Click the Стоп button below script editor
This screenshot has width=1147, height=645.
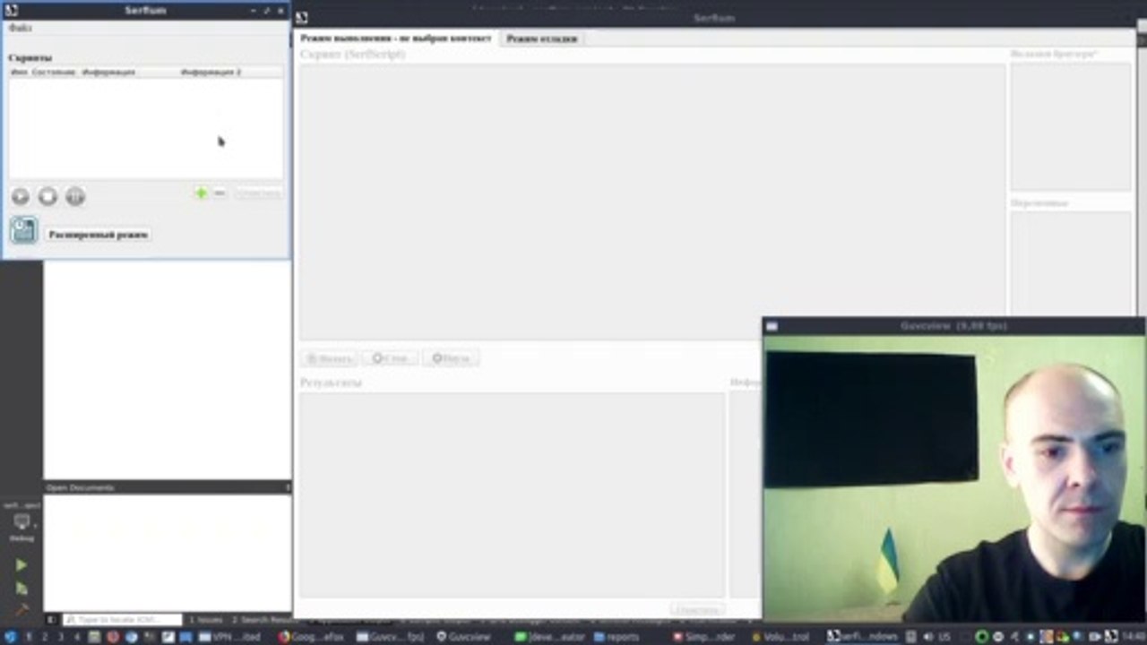391,358
